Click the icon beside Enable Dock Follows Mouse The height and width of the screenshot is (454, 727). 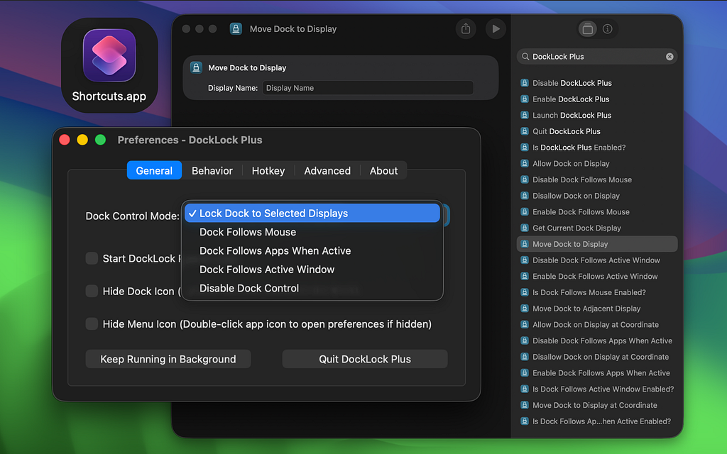point(525,211)
